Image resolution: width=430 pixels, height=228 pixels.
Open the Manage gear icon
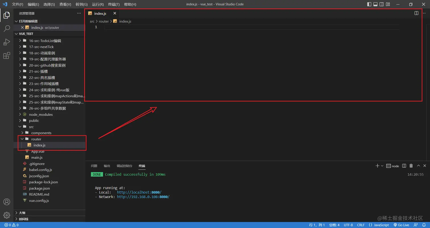[x=7, y=215]
